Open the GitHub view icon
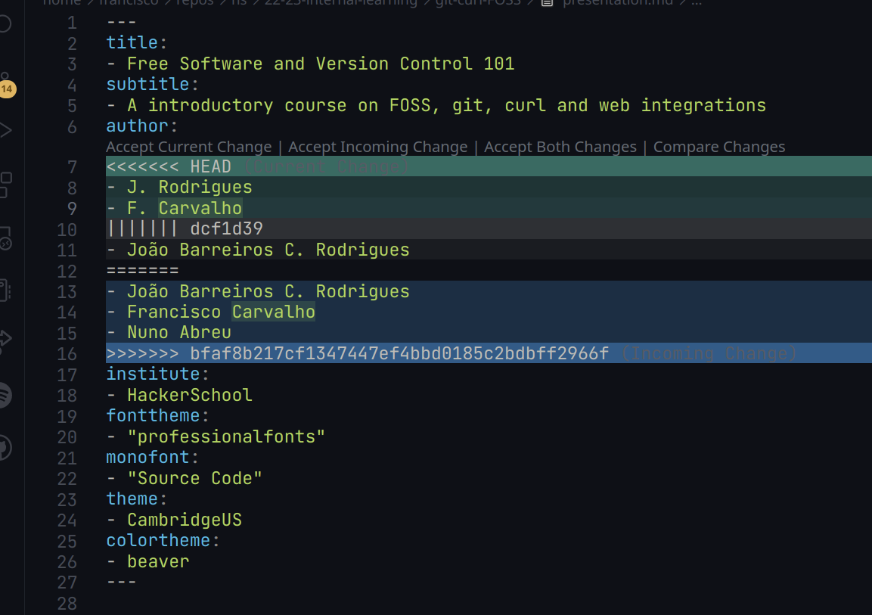The height and width of the screenshot is (615, 872). tap(5, 448)
